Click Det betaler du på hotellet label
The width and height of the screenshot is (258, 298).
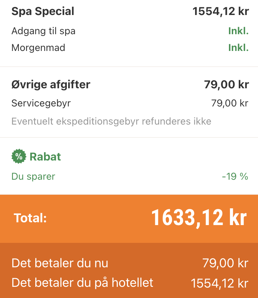[x=82, y=283]
